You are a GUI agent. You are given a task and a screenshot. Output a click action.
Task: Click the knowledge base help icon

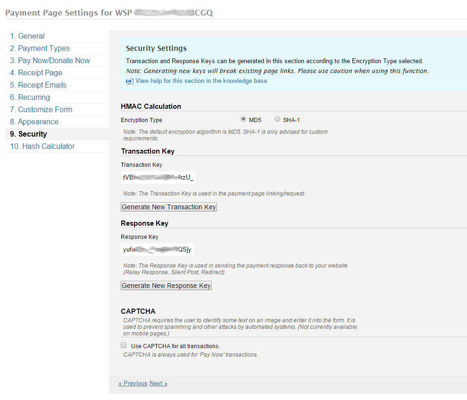[129, 81]
